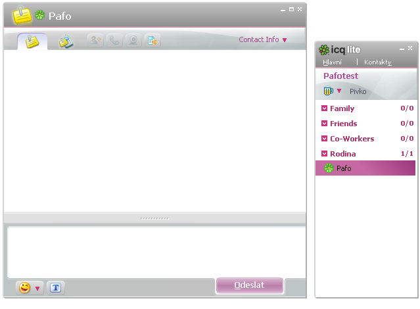Click the Pafotest user name
The height and width of the screenshot is (309, 420).
(340, 76)
